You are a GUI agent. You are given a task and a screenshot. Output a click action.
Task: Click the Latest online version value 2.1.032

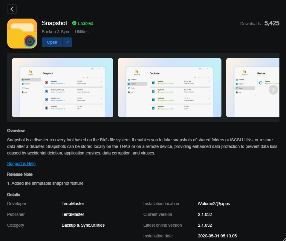(205, 225)
